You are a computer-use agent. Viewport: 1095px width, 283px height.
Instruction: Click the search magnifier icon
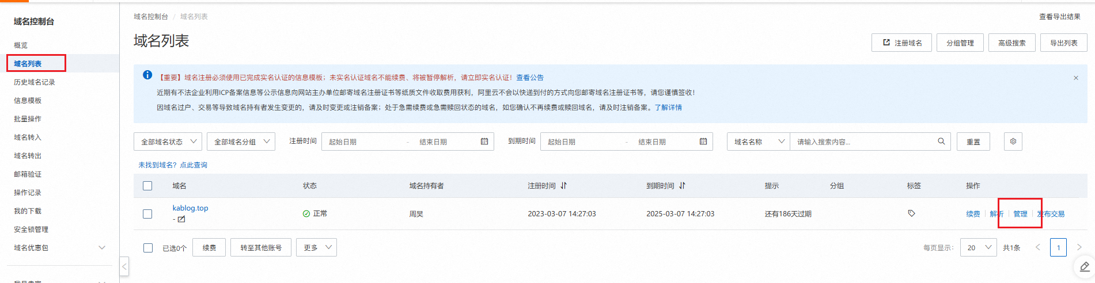[x=941, y=141]
